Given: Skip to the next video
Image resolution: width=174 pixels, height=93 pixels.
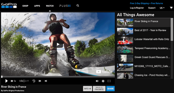Looking at the screenshot, I should pos(46,81).
